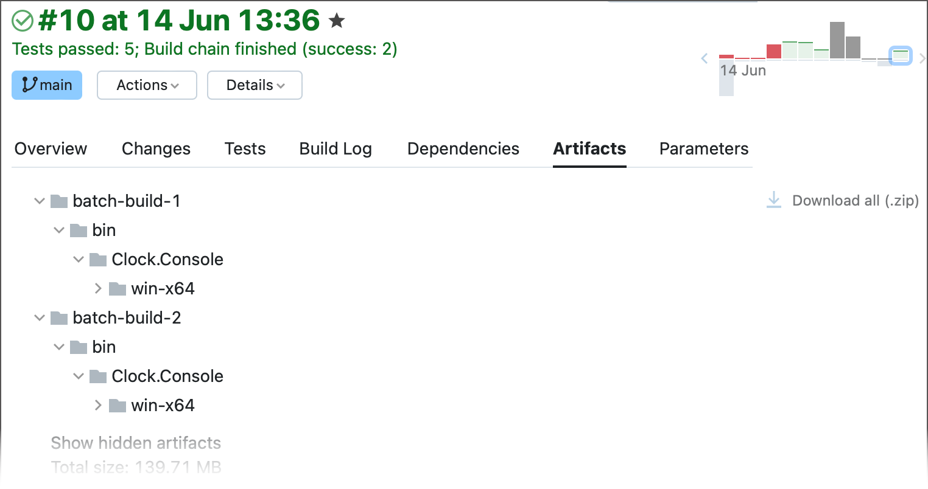Open the Dependencies tab
Image resolution: width=928 pixels, height=489 pixels.
click(463, 149)
